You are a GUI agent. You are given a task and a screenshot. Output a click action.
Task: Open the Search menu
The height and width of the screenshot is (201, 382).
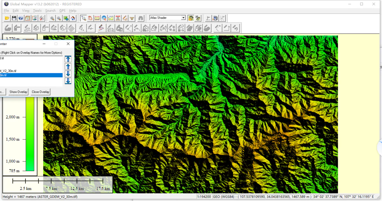50,11
